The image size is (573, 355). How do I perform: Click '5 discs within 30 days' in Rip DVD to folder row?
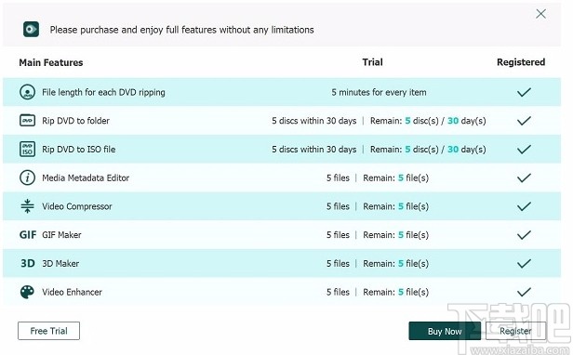pyautogui.click(x=314, y=121)
